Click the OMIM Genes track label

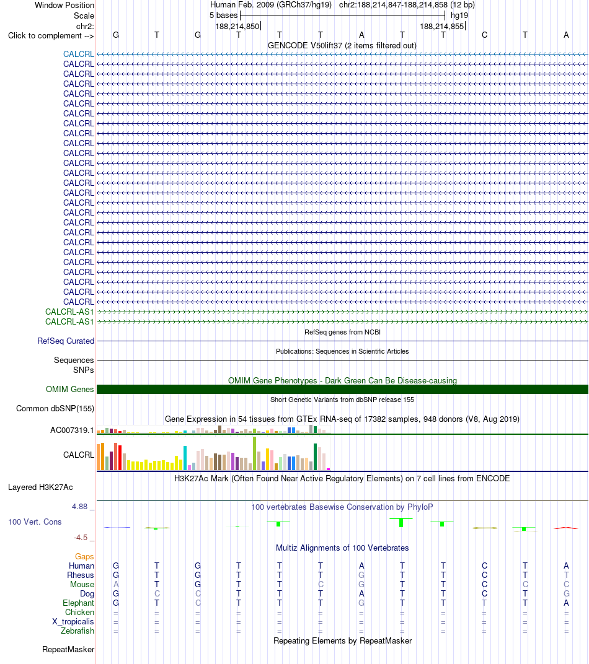click(70, 389)
